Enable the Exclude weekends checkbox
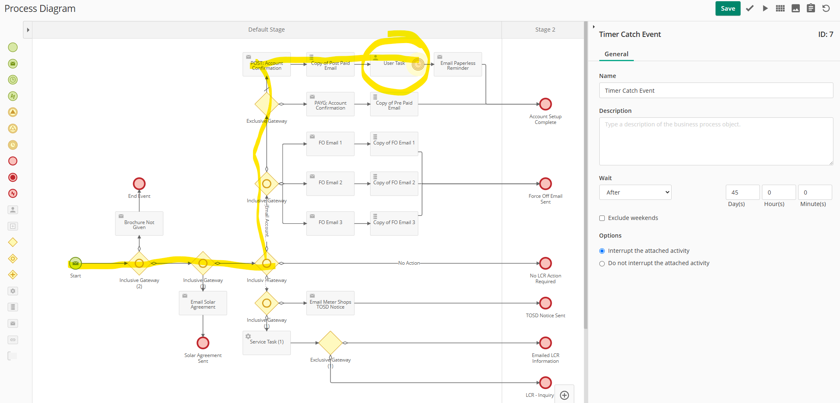This screenshot has height=403, width=840. tap(602, 218)
